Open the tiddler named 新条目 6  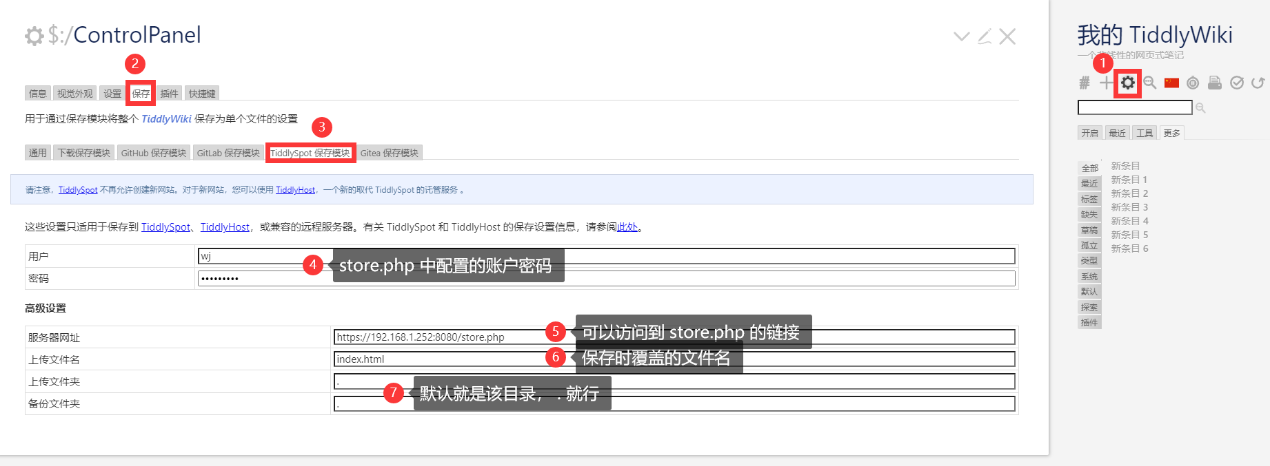(x=1129, y=248)
